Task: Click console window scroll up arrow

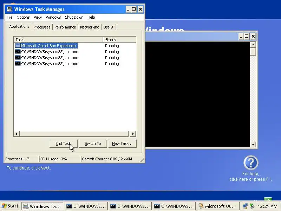Action: 253,45
